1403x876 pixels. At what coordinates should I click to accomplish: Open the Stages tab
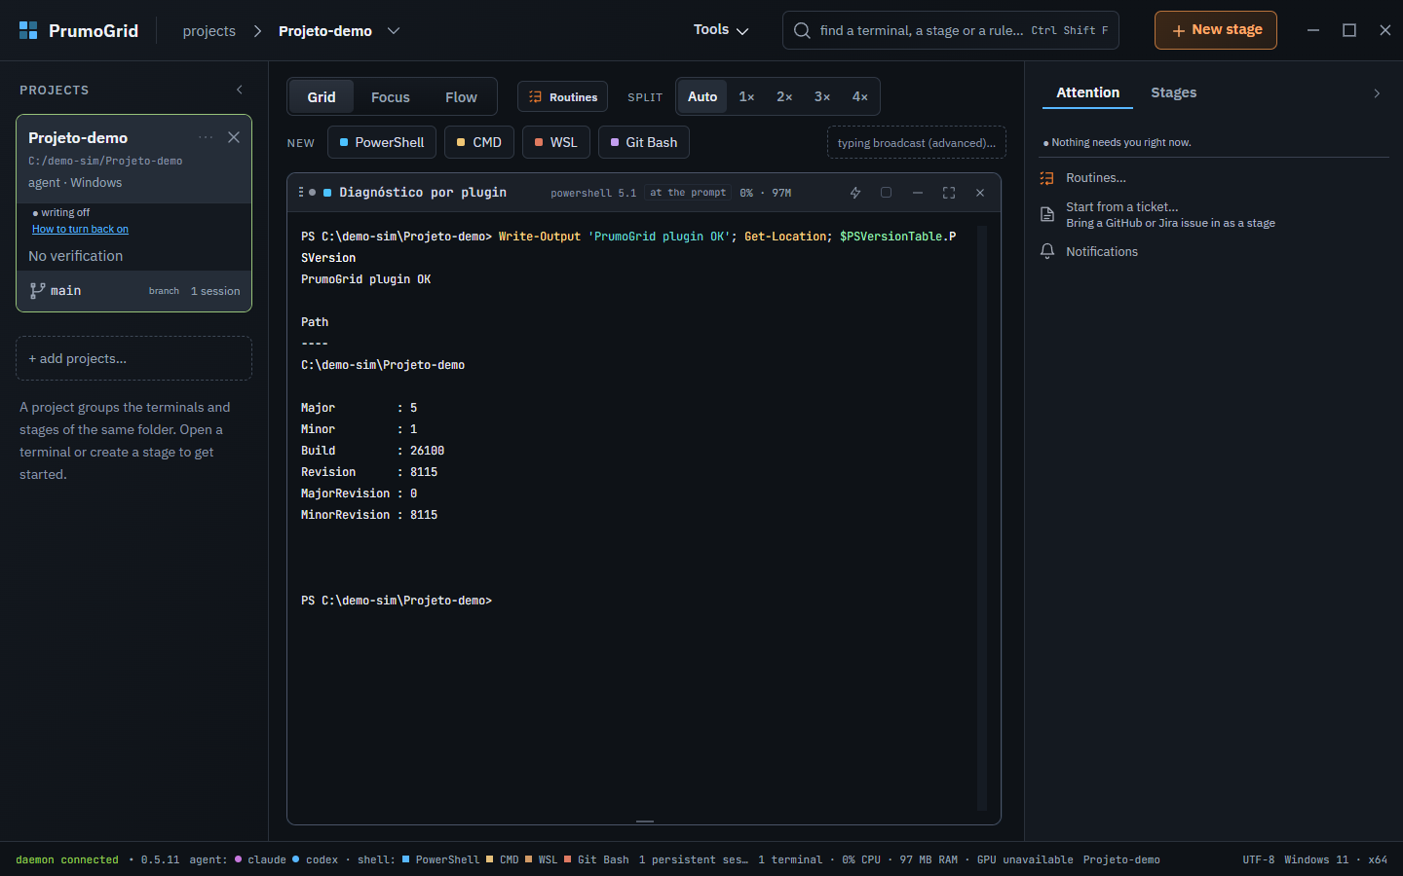pos(1174,92)
